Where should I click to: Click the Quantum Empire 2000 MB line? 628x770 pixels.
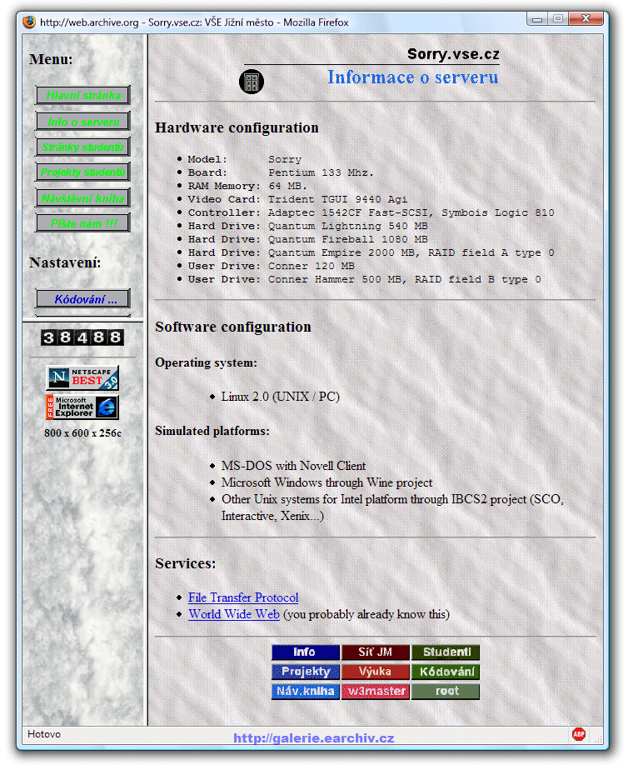click(371, 252)
